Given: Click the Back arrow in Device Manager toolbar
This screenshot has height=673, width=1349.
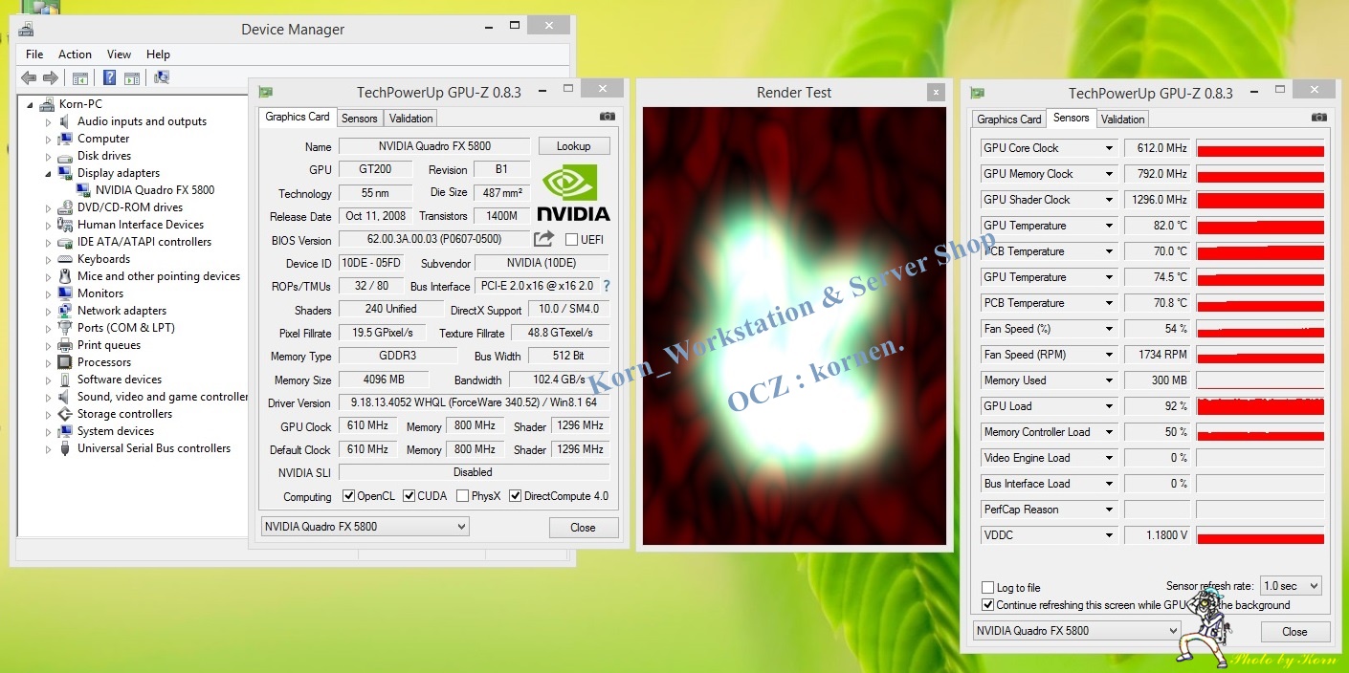Looking at the screenshot, I should (29, 78).
